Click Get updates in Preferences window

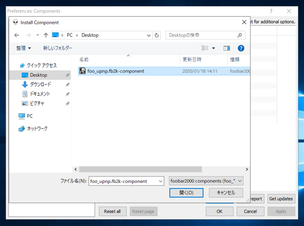(x=281, y=199)
